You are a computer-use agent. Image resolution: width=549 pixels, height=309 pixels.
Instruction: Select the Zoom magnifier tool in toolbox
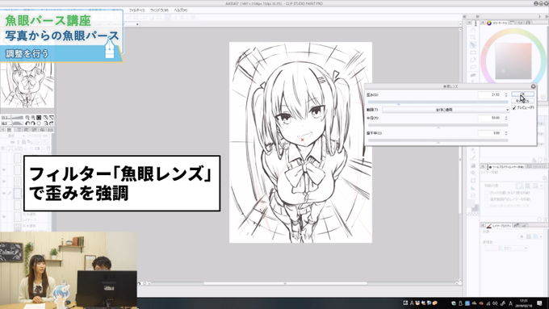pyautogui.click(x=473, y=37)
